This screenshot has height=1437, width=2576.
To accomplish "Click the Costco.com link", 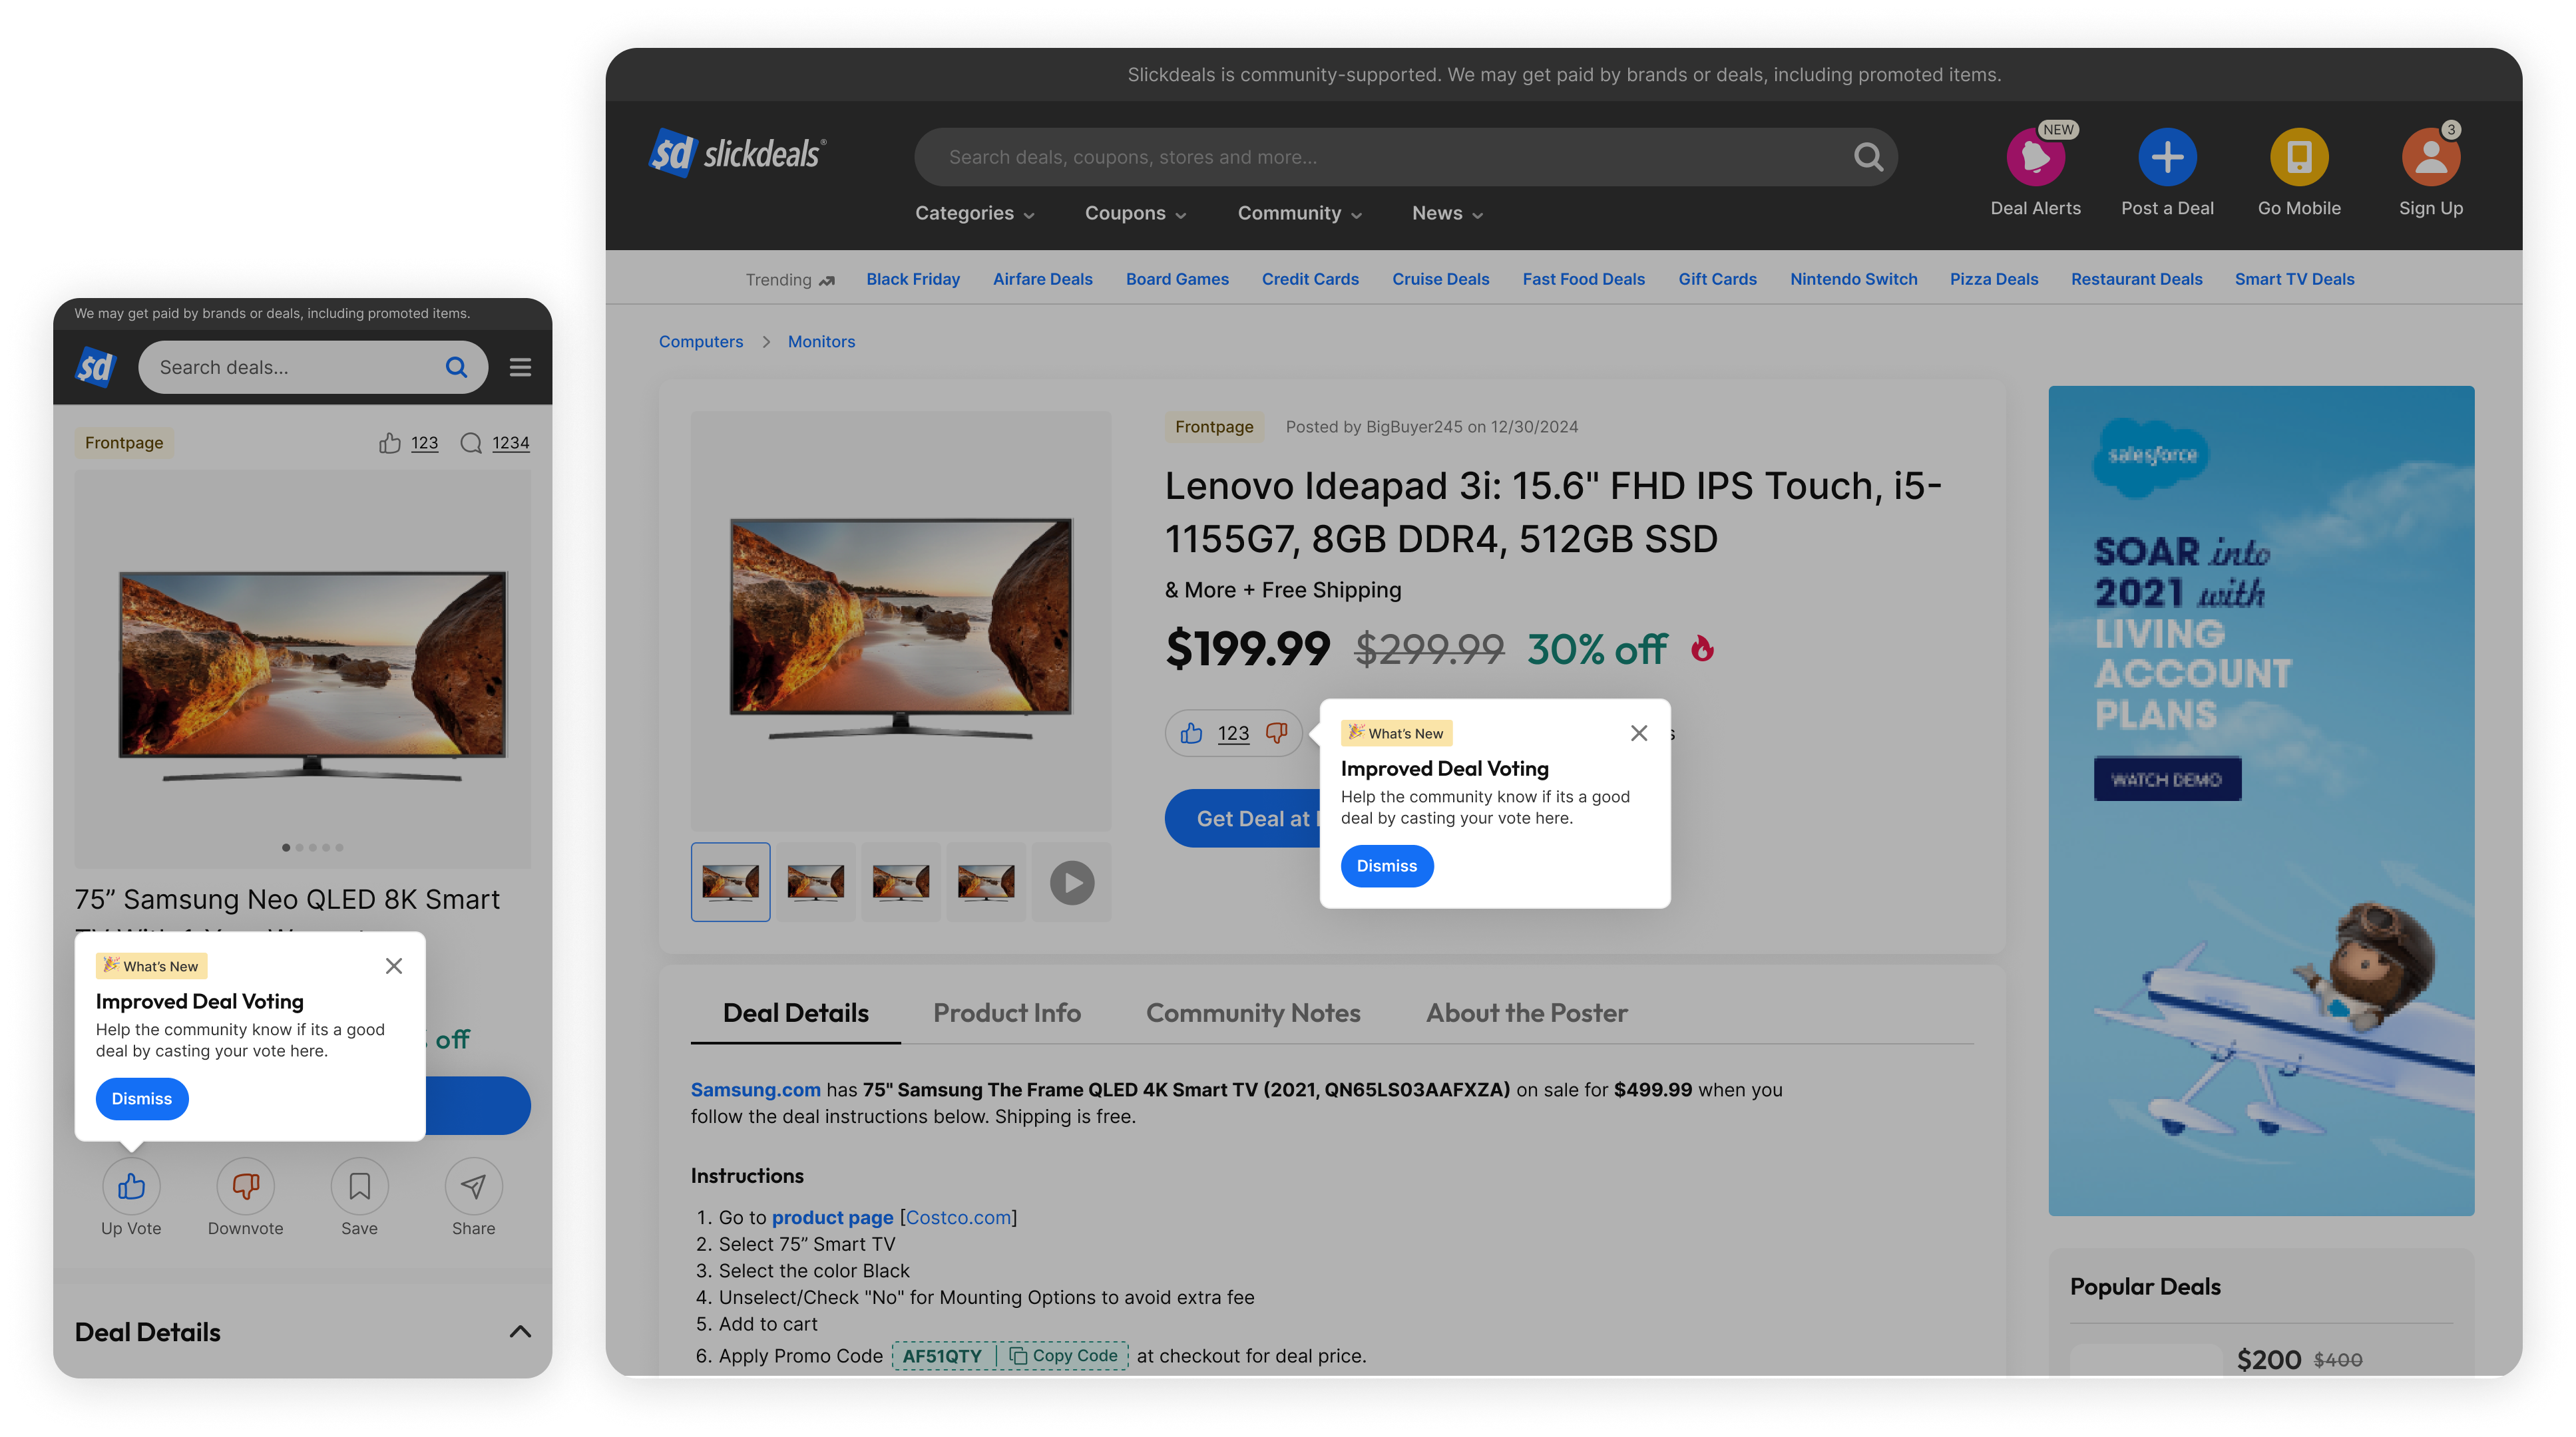I will (x=958, y=1217).
